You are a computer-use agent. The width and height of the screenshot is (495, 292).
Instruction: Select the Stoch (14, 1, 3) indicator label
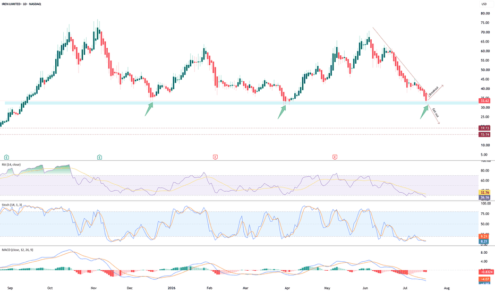[12, 205]
